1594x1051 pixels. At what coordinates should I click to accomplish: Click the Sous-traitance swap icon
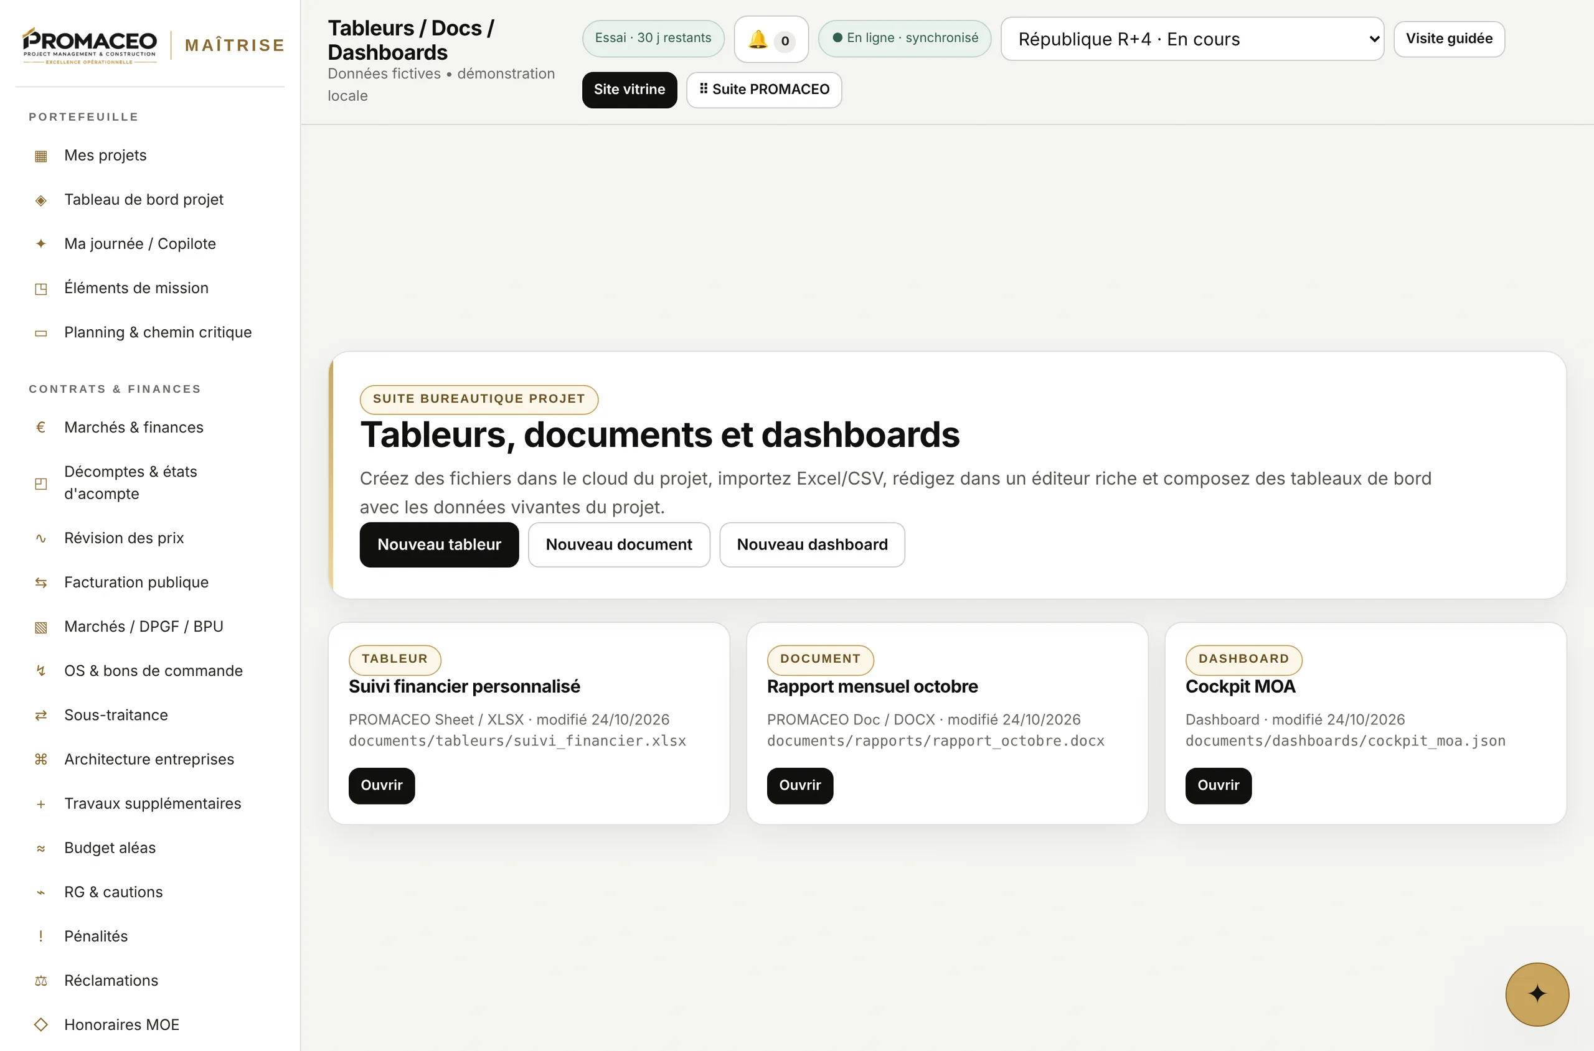[x=41, y=715]
